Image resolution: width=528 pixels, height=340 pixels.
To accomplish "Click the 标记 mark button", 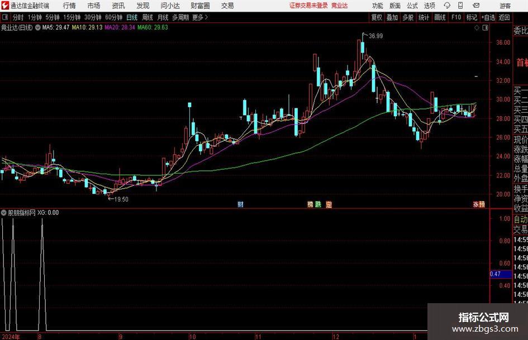I will tap(472, 17).
